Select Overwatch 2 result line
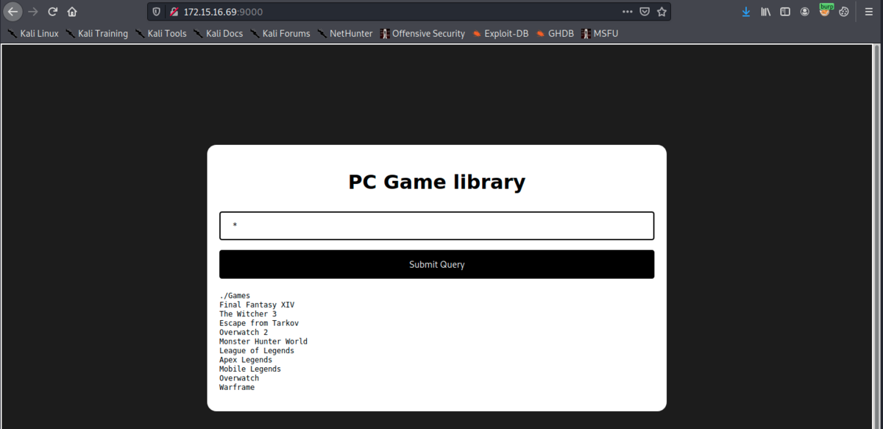The image size is (883, 429). click(x=244, y=333)
